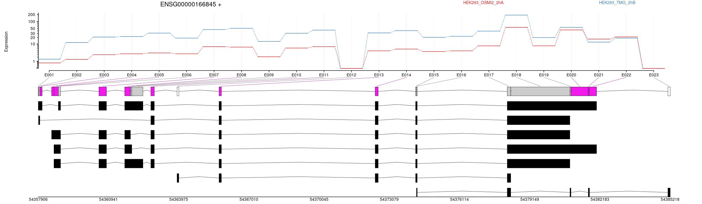Select exon label E005
This screenshot has height=204, width=702.
click(159, 75)
